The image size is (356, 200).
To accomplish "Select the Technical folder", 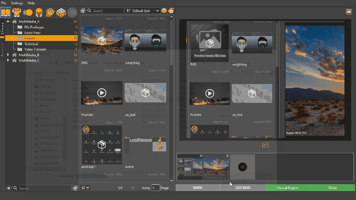I will pyautogui.click(x=31, y=44).
